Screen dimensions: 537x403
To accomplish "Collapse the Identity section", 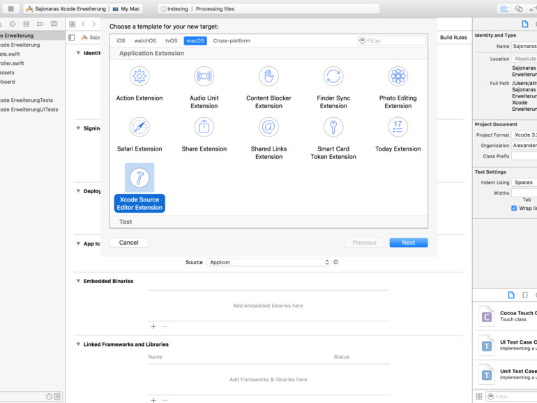I will [x=78, y=53].
